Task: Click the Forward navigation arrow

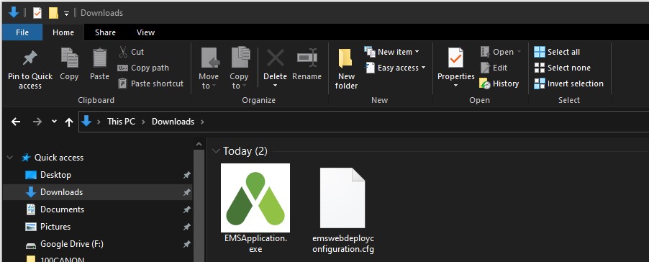Action: click(x=37, y=122)
